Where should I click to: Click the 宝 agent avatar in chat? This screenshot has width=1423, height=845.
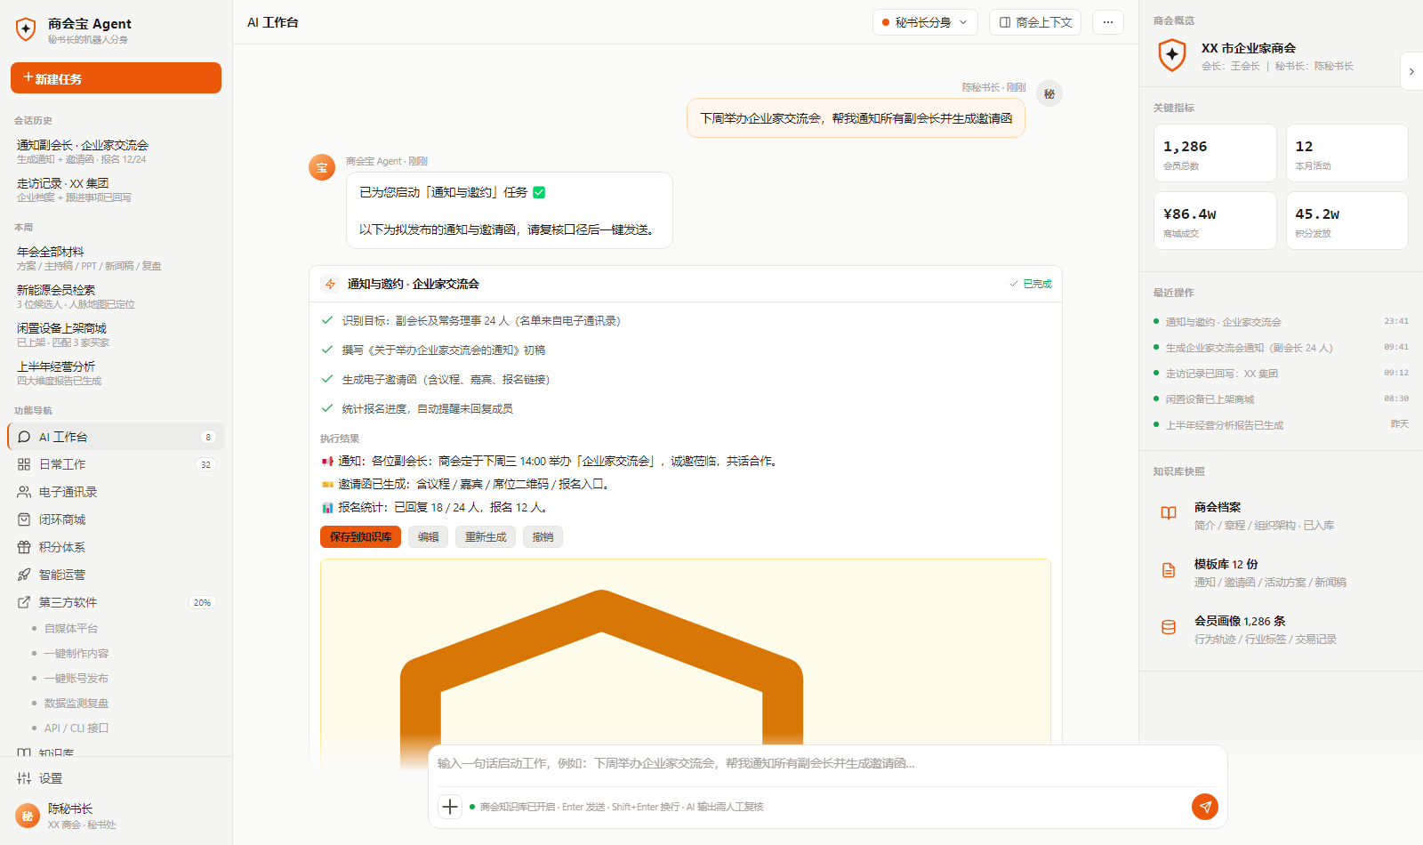pyautogui.click(x=322, y=167)
